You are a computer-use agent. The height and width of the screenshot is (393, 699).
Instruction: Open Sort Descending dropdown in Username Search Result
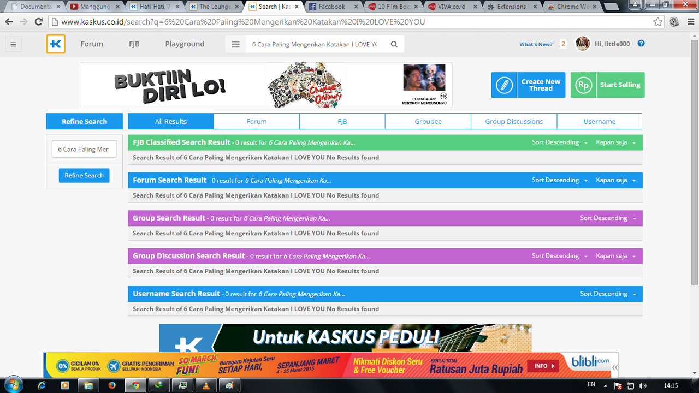608,294
